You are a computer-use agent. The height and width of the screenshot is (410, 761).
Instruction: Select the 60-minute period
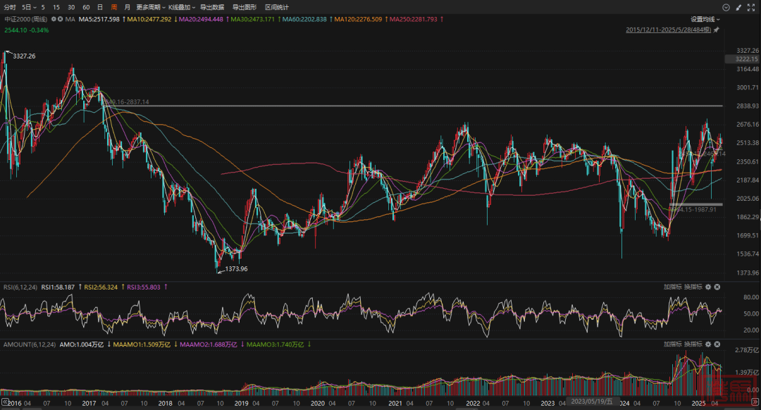87,7
